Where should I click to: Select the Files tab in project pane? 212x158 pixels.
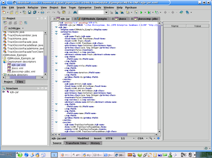(x=20, y=82)
